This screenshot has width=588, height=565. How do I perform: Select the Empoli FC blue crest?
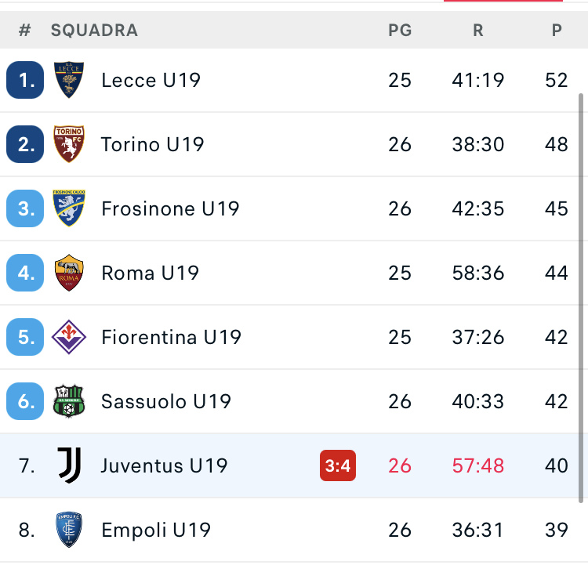(x=69, y=530)
